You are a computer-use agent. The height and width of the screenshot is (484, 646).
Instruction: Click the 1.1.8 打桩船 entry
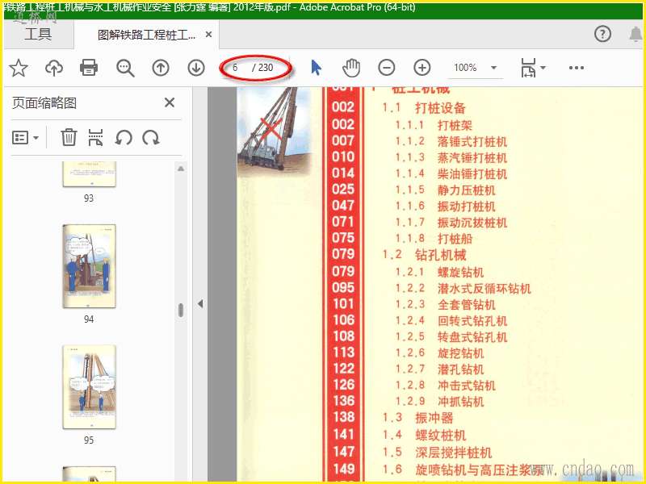click(434, 239)
